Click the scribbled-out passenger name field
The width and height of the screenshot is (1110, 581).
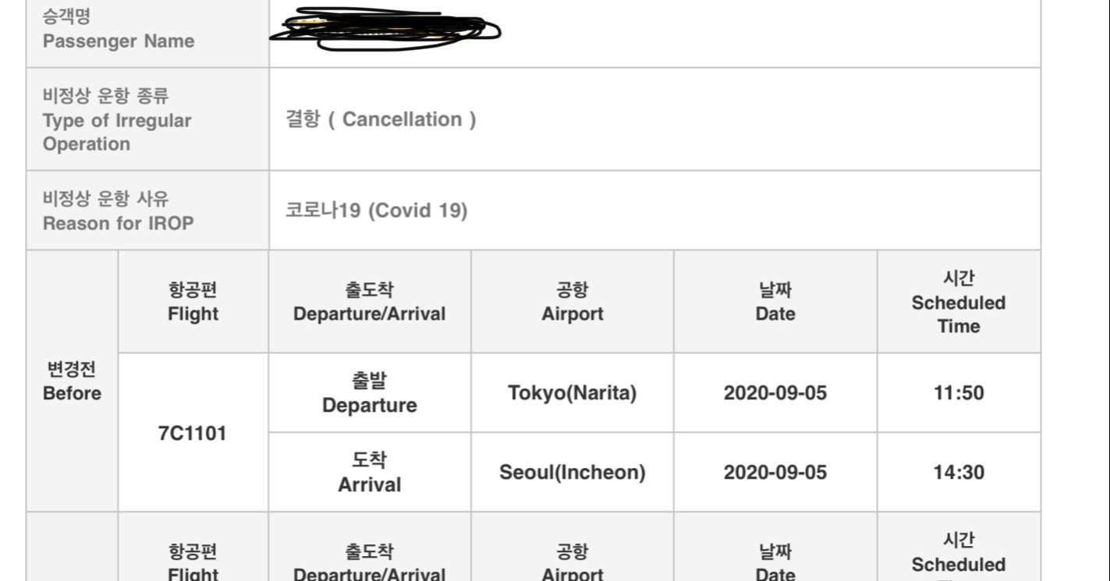point(654,34)
